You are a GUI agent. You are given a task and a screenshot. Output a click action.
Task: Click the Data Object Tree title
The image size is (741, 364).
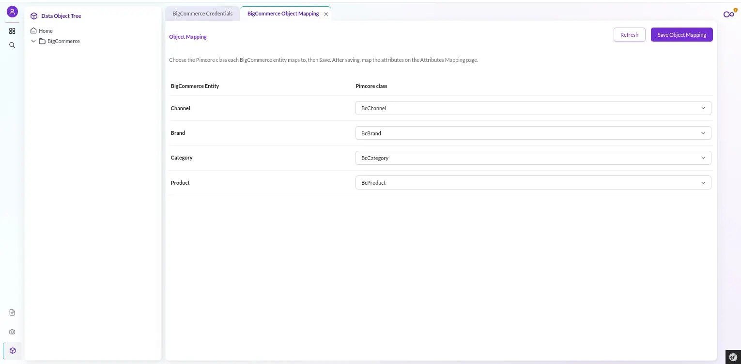pyautogui.click(x=61, y=16)
